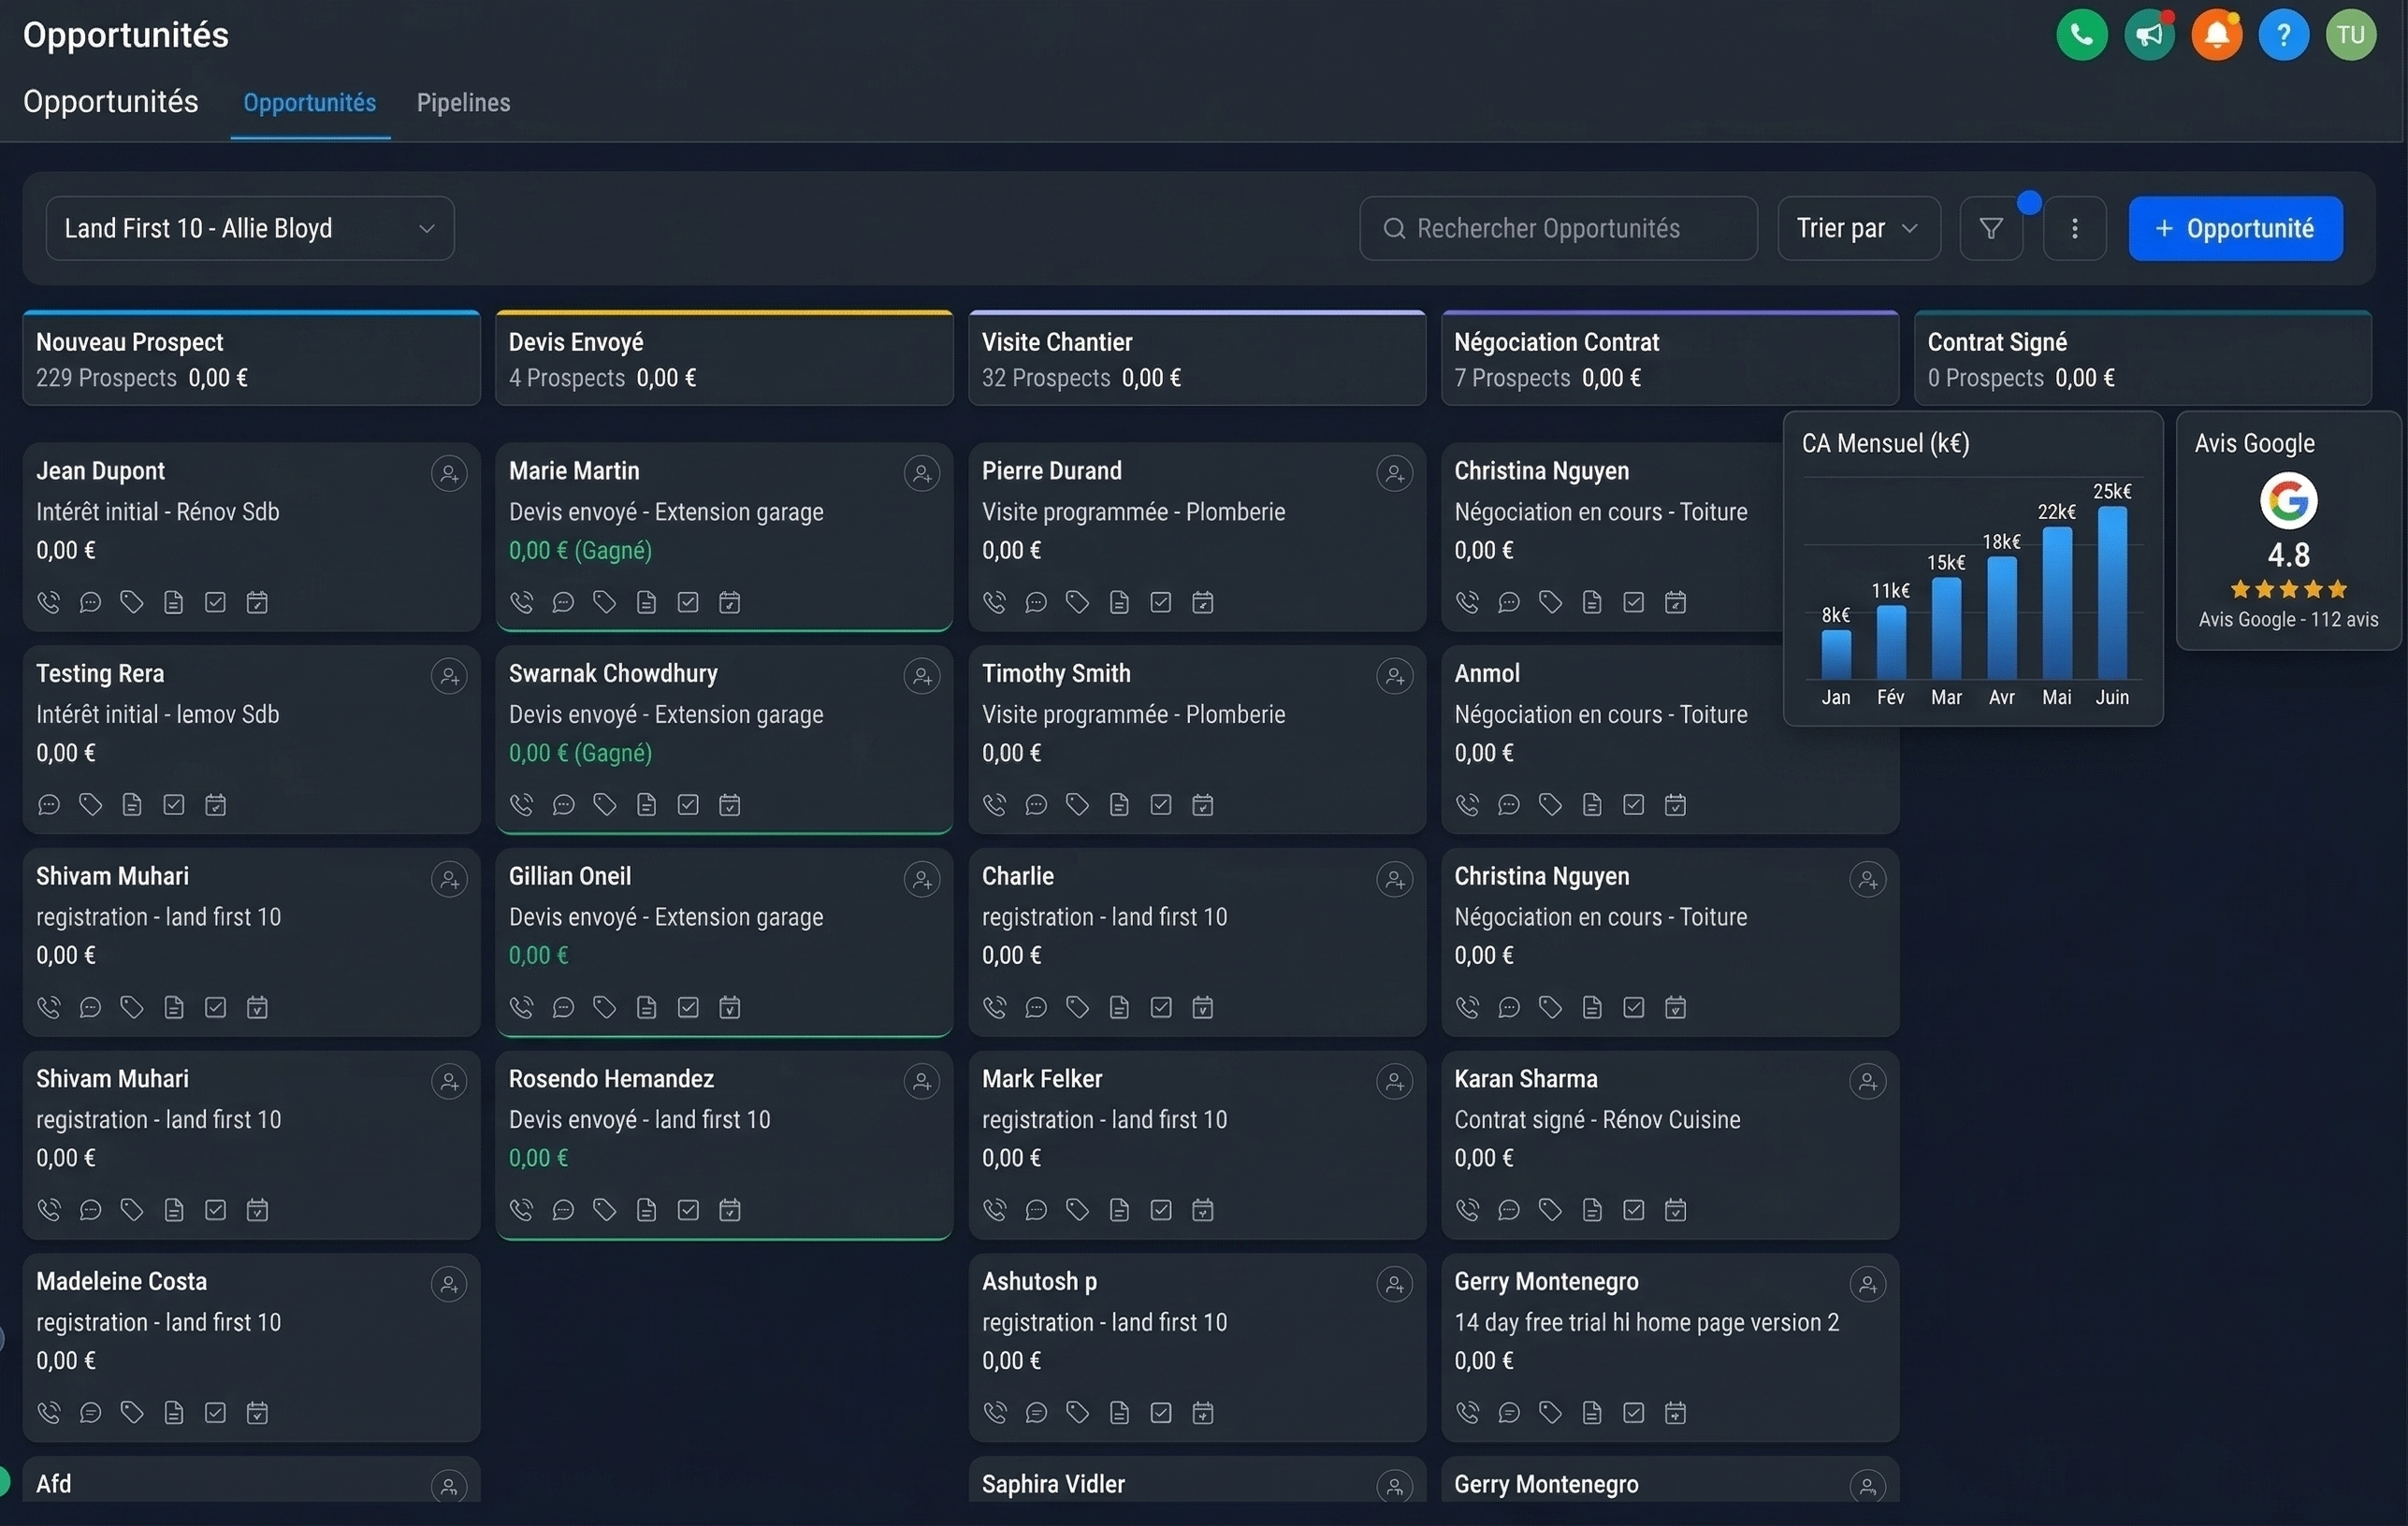The height and width of the screenshot is (1526, 2408).
Task: Click the tag icon on Pierre Durand's card
Action: point(1077,601)
